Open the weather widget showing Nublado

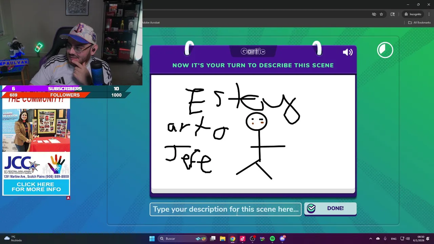[13, 239]
